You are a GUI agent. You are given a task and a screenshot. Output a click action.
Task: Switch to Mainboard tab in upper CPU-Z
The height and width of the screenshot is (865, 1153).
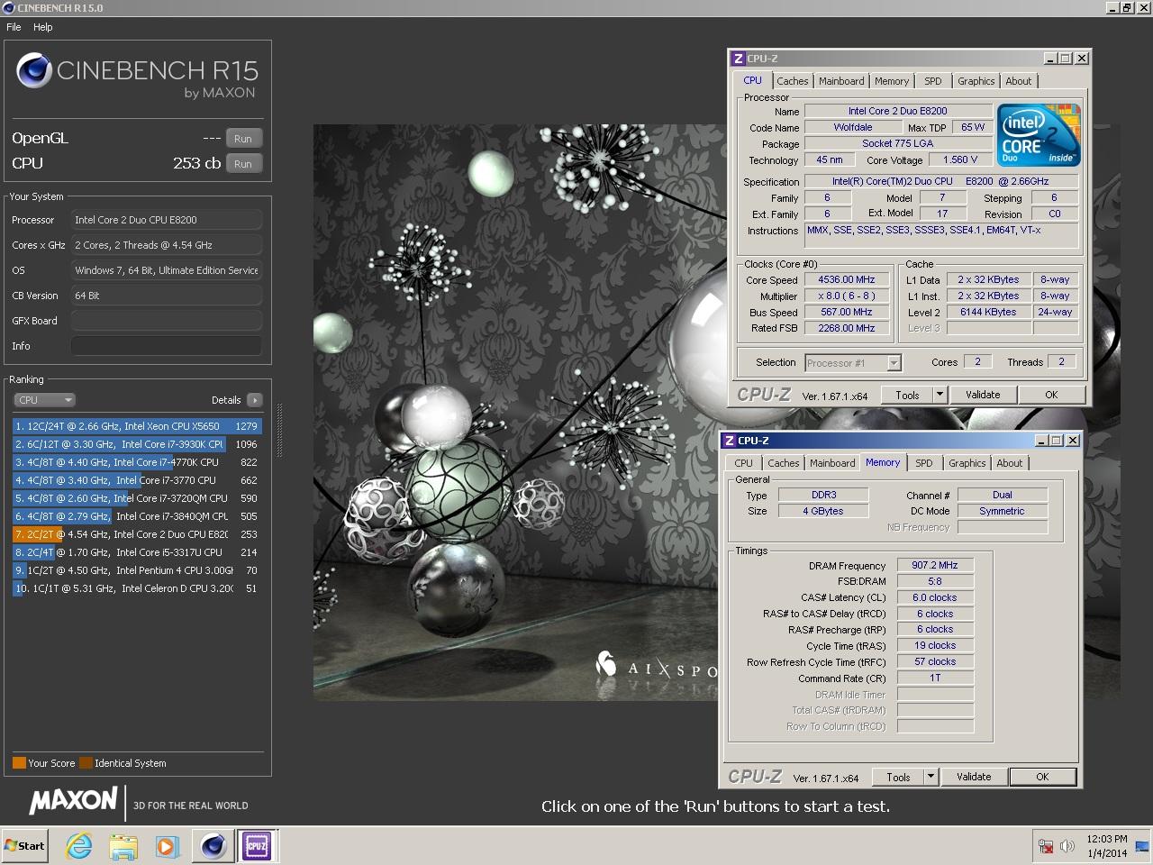[841, 81]
